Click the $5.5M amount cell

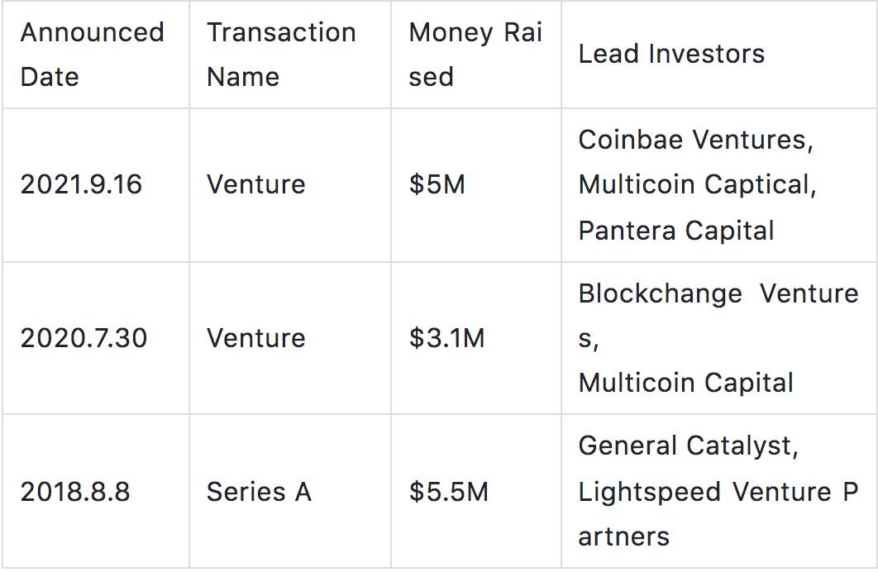pyautogui.click(x=448, y=492)
